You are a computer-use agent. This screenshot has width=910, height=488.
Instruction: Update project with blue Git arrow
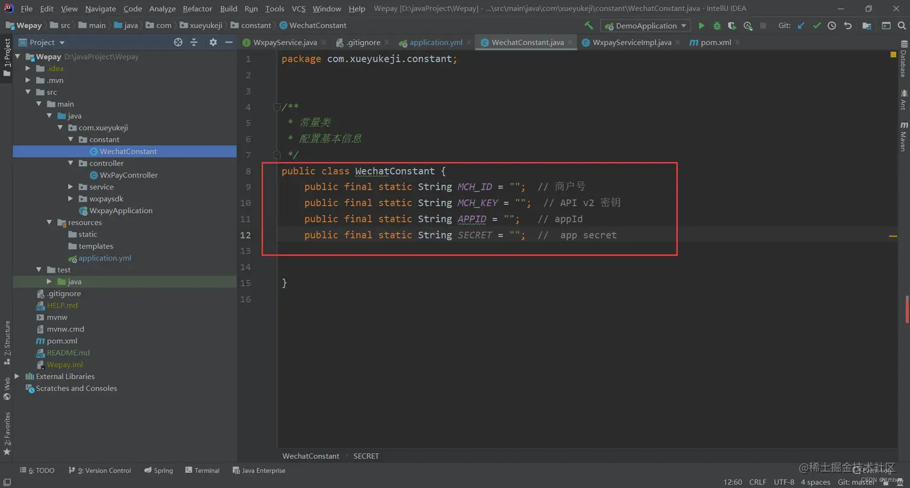pyautogui.click(x=801, y=26)
